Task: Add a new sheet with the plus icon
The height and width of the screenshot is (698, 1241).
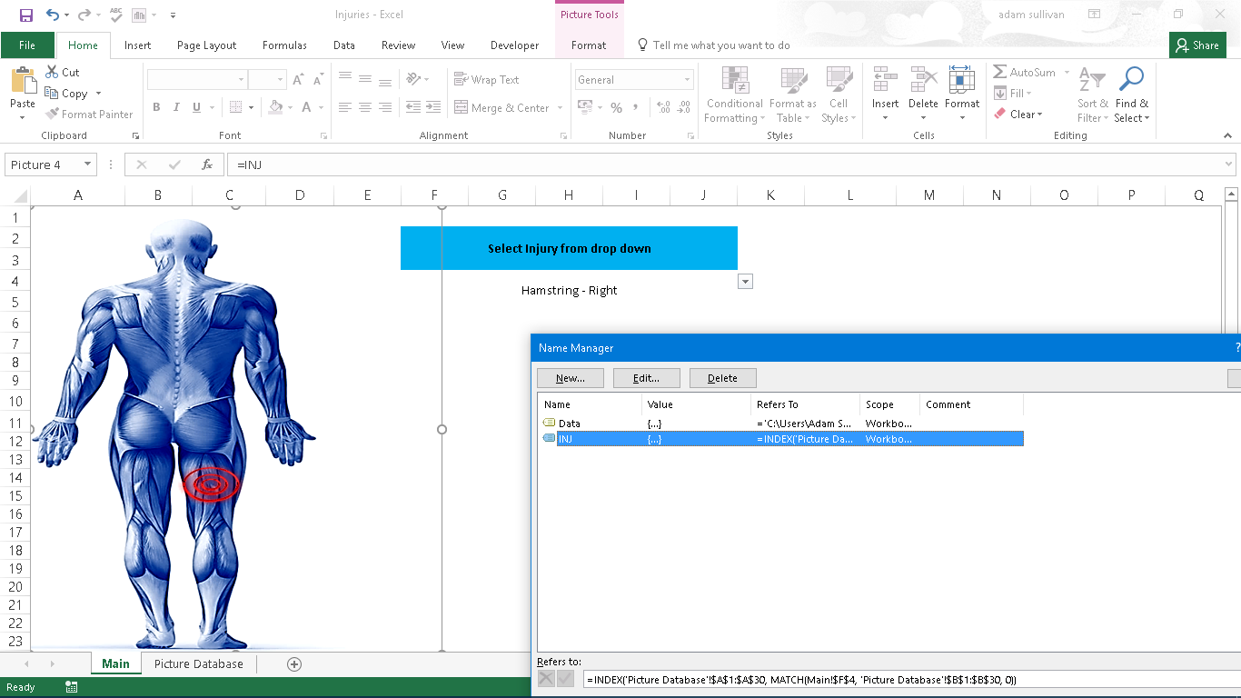Action: [x=293, y=664]
